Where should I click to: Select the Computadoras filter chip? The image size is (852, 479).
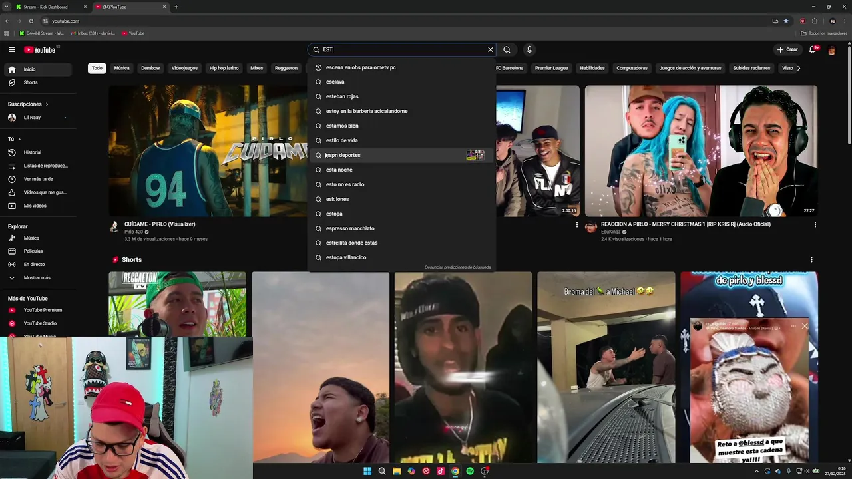pos(632,68)
